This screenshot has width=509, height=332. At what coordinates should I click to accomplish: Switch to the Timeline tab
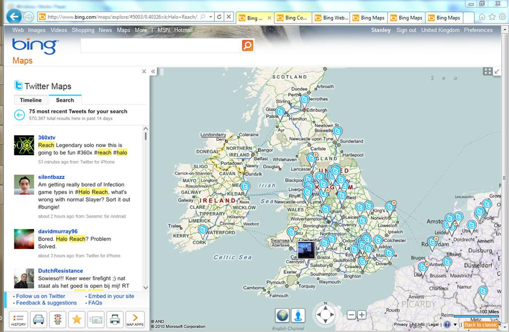(x=31, y=100)
